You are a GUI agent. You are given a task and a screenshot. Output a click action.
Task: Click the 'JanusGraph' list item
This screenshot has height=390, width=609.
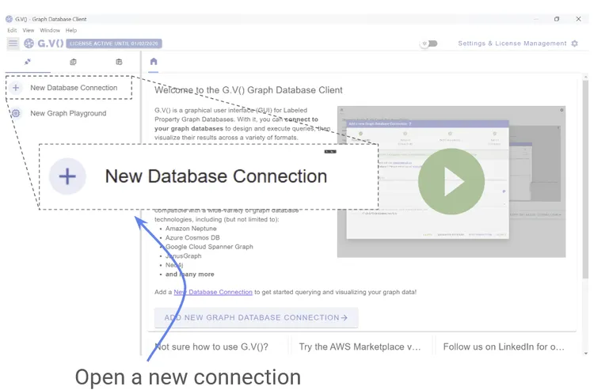(183, 256)
